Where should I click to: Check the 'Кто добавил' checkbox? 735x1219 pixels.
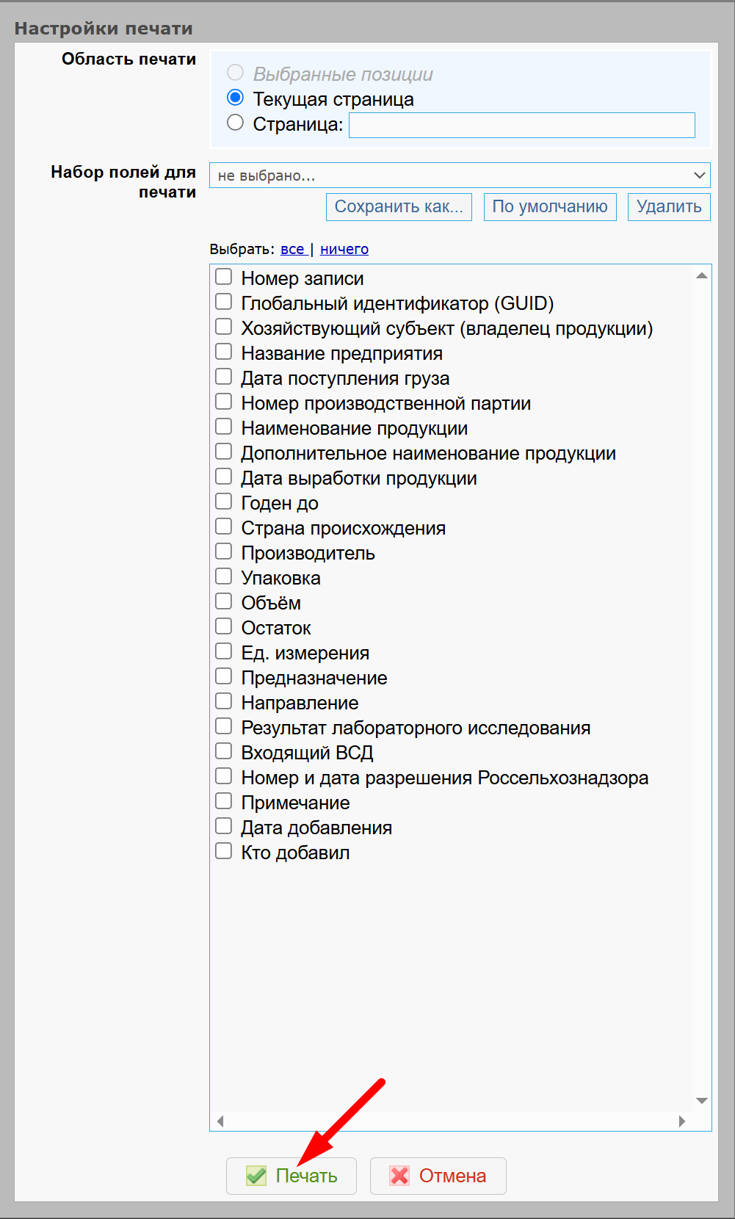click(x=223, y=851)
